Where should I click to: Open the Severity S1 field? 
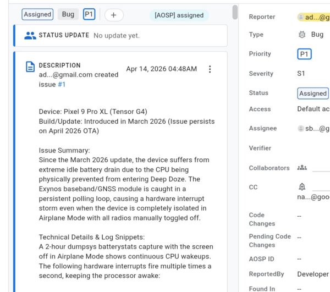click(301, 74)
